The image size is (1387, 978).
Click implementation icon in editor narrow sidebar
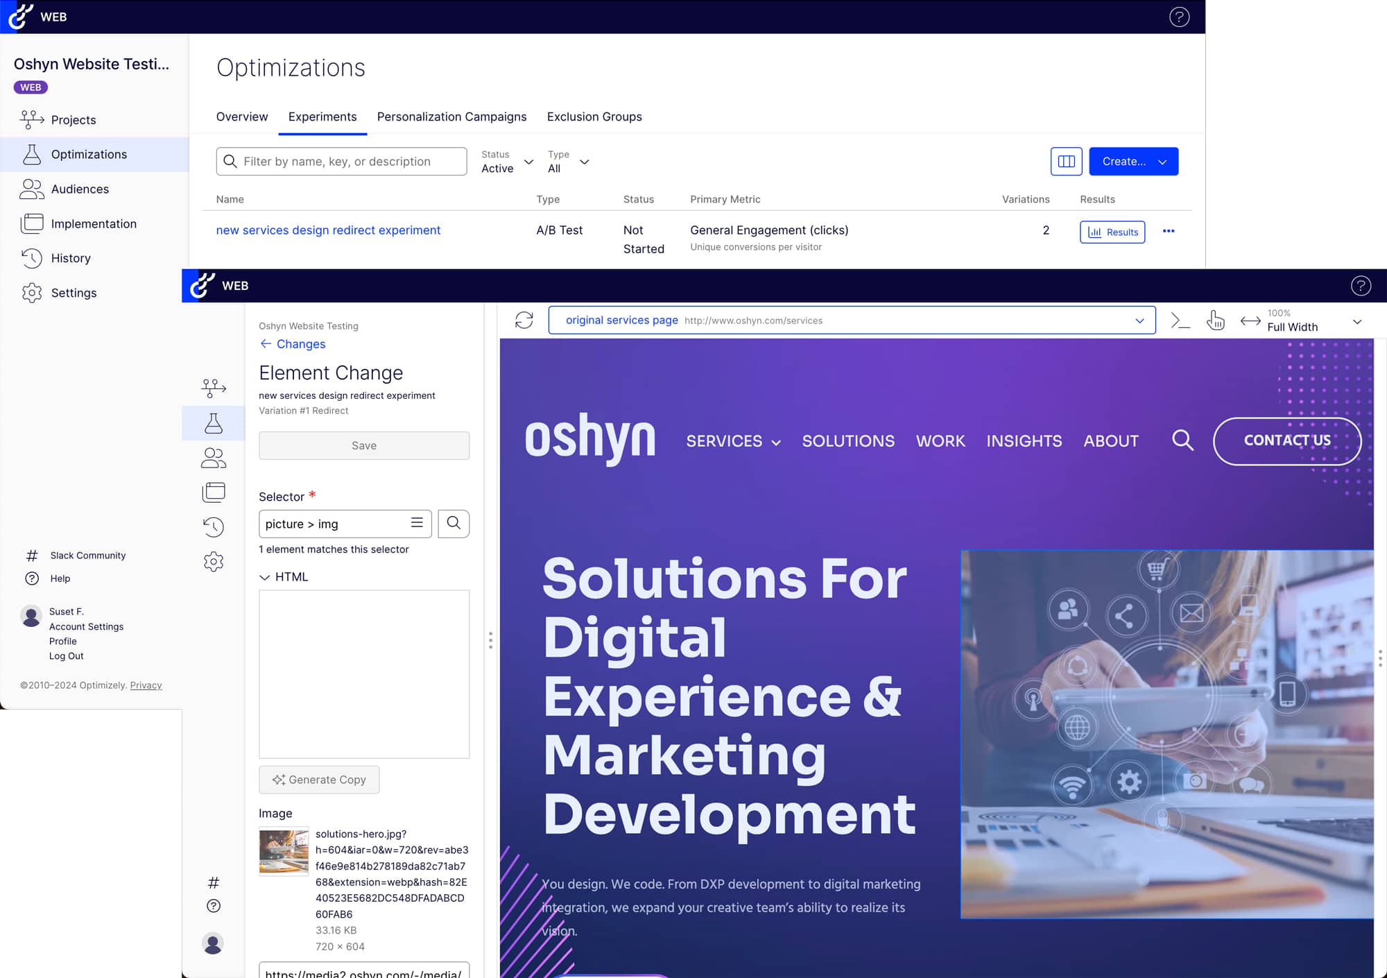coord(214,492)
